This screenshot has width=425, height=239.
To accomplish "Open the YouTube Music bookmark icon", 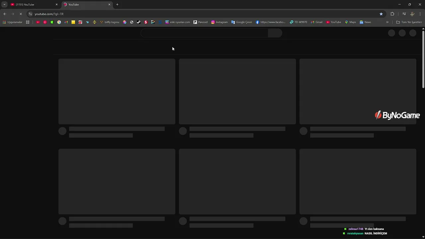I will (x=45, y=22).
